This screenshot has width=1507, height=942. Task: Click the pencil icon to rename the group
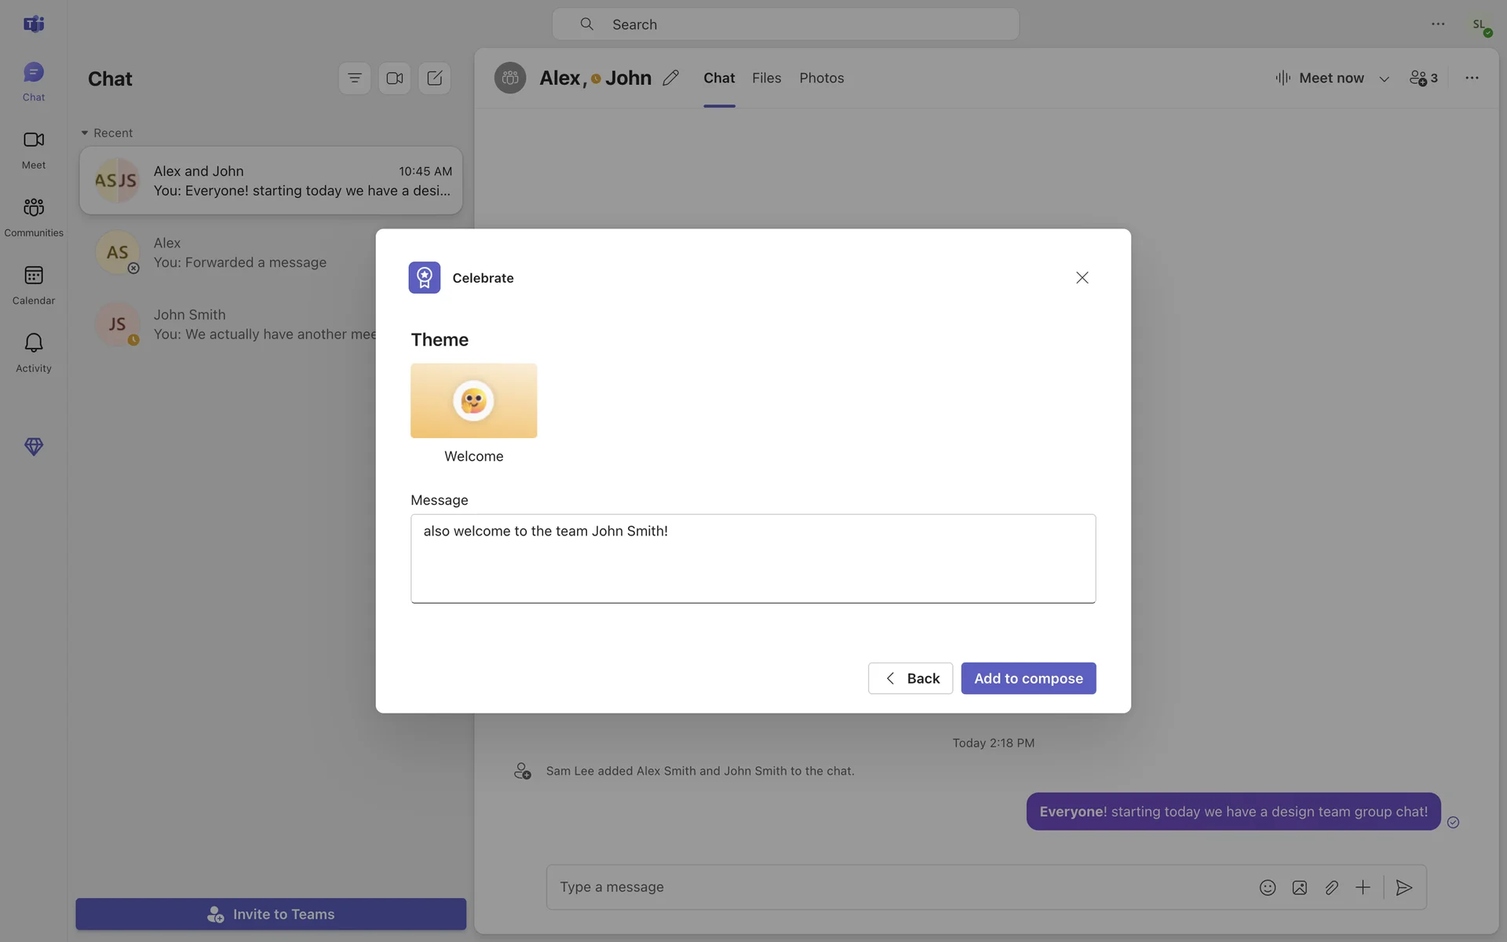[x=670, y=78]
